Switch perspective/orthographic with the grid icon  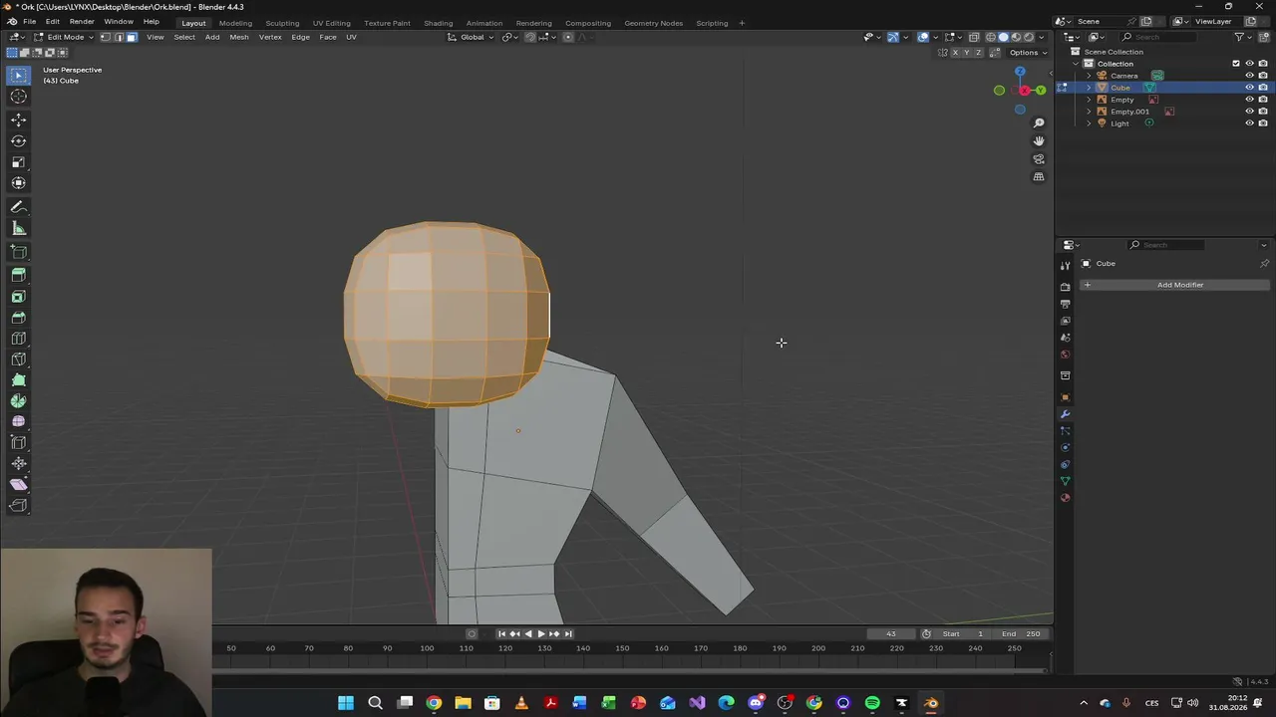pos(1039,177)
